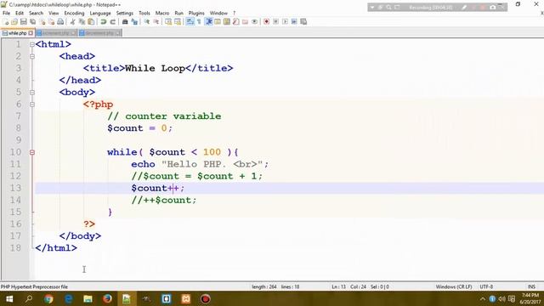Screen dimensions: 544x306
Task: Click the Run macro multiple times icon
Action: click(294, 22)
